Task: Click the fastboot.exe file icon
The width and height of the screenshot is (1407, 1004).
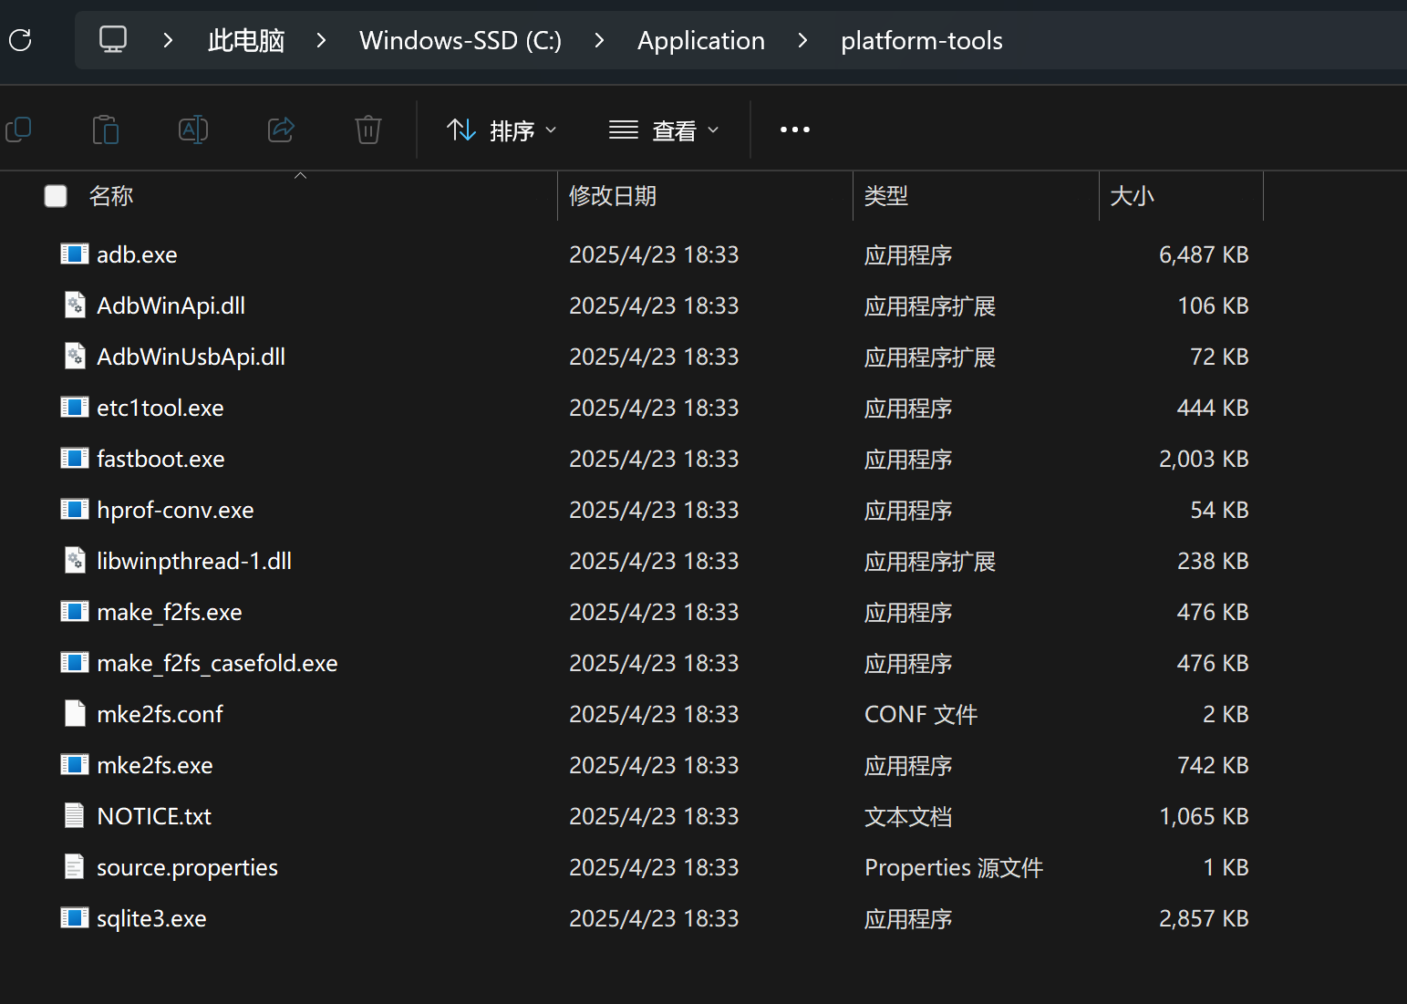Action: pos(75,458)
